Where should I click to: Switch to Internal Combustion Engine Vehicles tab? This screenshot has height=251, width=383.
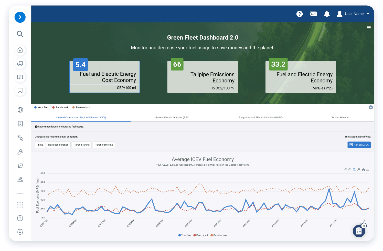81,118
